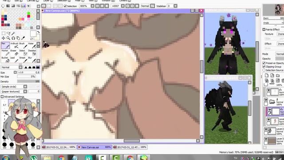Zoom in with the plus button
Viewport: 284px width, 160px height.
[102, 6]
